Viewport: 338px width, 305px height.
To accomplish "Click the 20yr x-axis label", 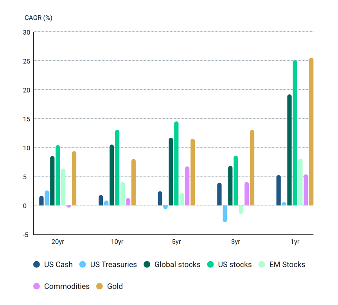I will pos(58,242).
